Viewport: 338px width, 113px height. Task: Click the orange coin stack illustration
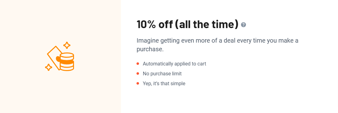point(67,62)
